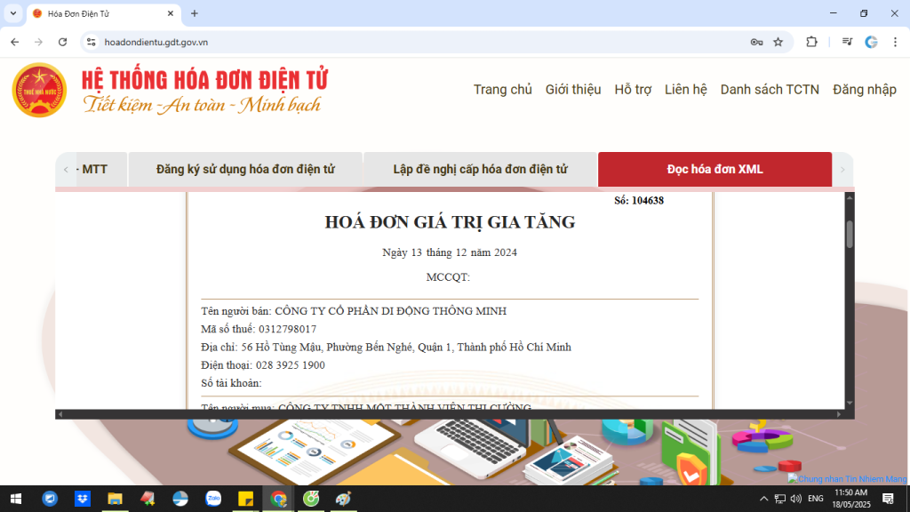The image size is (910, 512).
Task: Open the taskbar clock and date
Action: click(851, 499)
